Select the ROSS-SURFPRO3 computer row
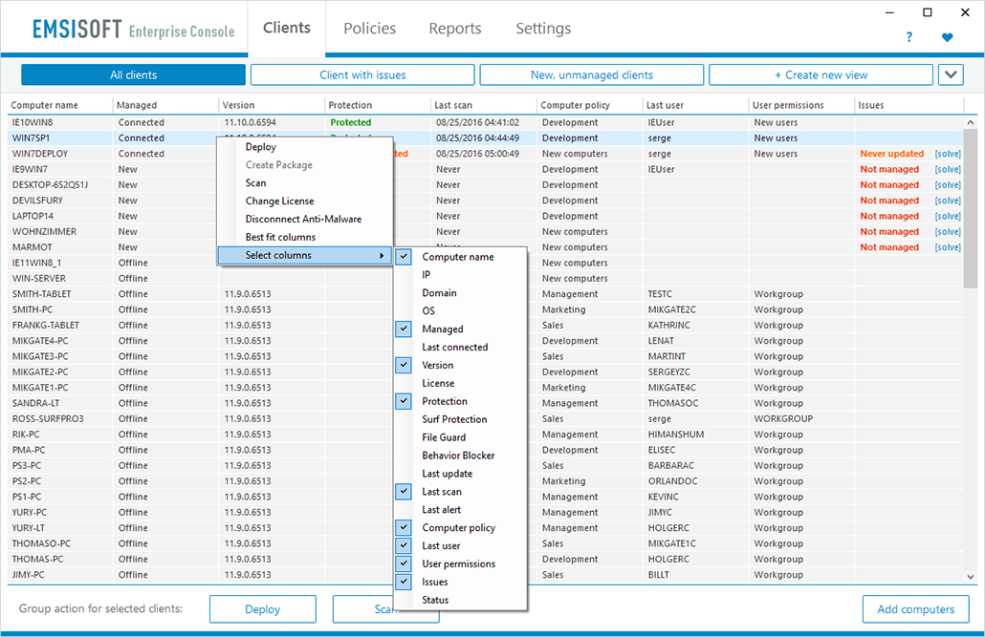The image size is (985, 637). [x=486, y=418]
